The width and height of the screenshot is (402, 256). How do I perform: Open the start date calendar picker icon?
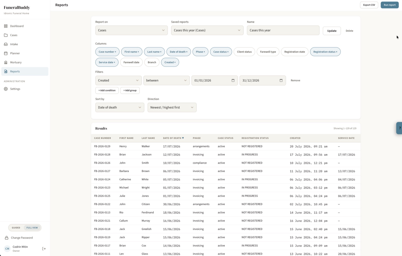pyautogui.click(x=233, y=80)
